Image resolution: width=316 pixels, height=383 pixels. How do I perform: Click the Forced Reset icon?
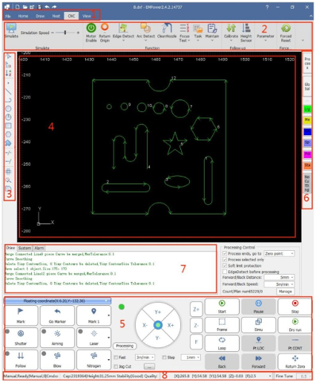[286, 28]
